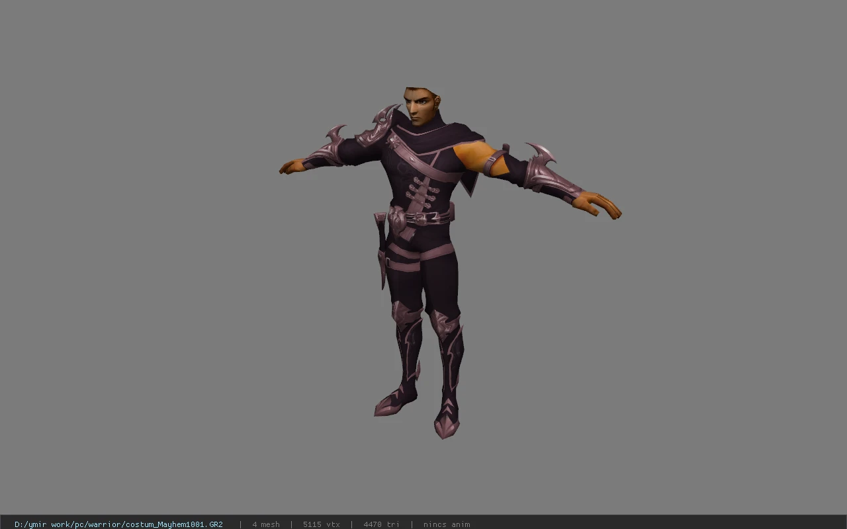The image size is (847, 529).
Task: Click the '4 mesh' status entry
Action: (x=266, y=524)
